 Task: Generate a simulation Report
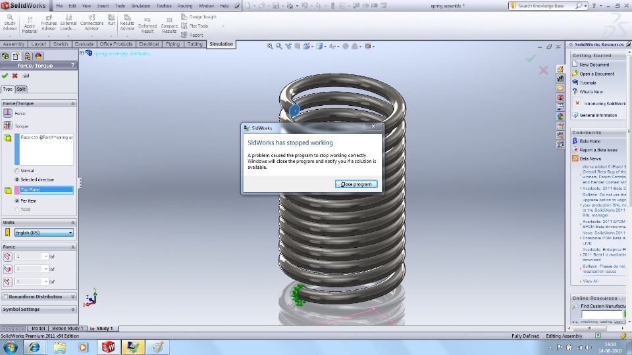click(x=192, y=35)
